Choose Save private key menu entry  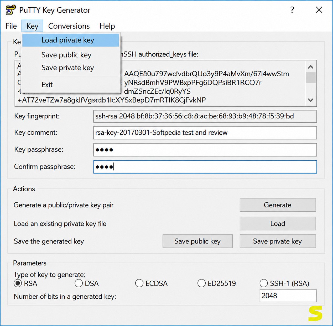click(x=71, y=68)
